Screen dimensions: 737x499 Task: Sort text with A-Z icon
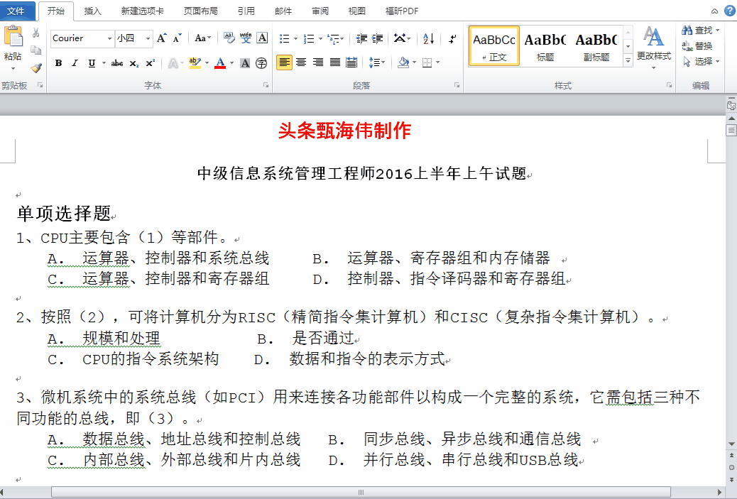428,38
